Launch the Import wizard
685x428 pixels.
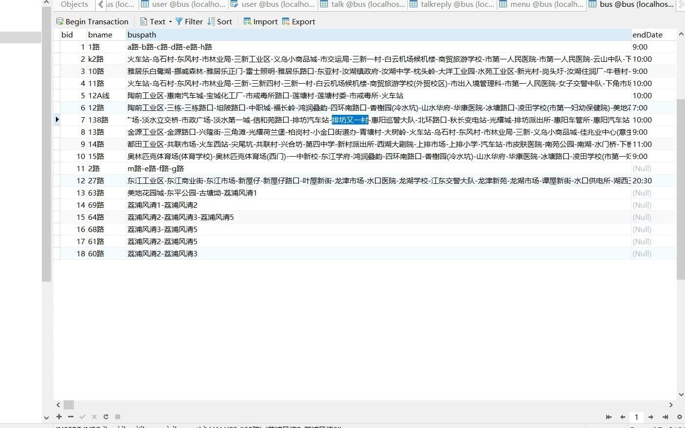260,21
